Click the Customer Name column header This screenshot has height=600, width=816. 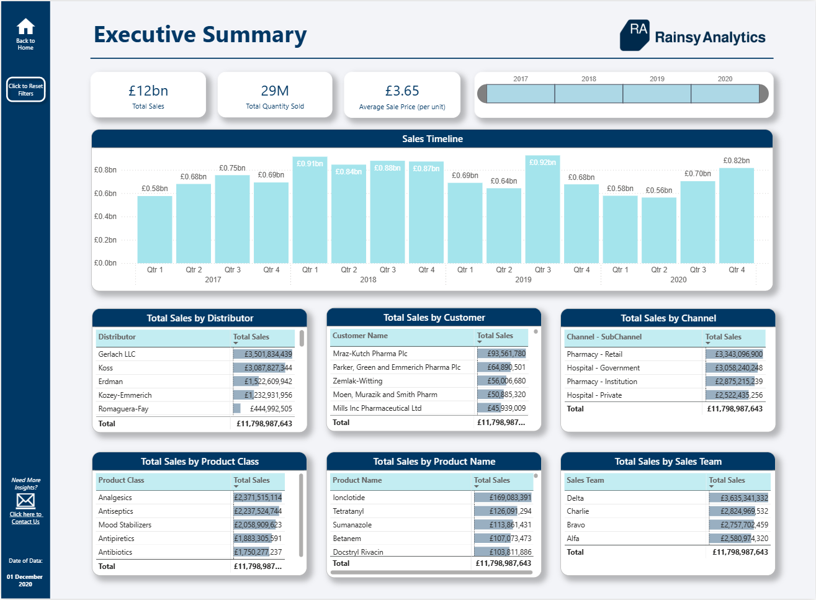[360, 336]
